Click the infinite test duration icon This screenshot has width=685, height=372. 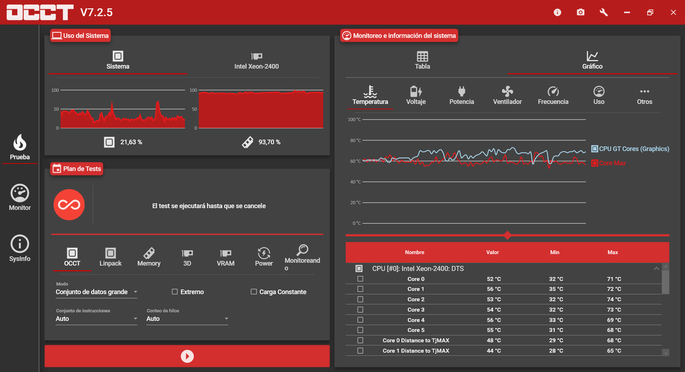click(69, 205)
